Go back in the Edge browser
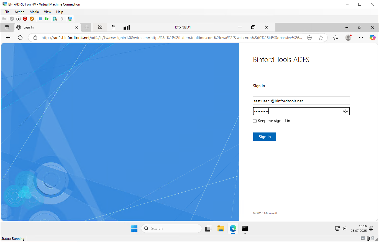 click(x=8, y=38)
